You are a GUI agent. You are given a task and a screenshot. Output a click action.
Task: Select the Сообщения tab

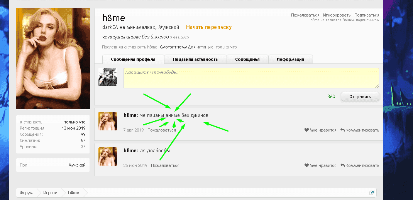(247, 59)
